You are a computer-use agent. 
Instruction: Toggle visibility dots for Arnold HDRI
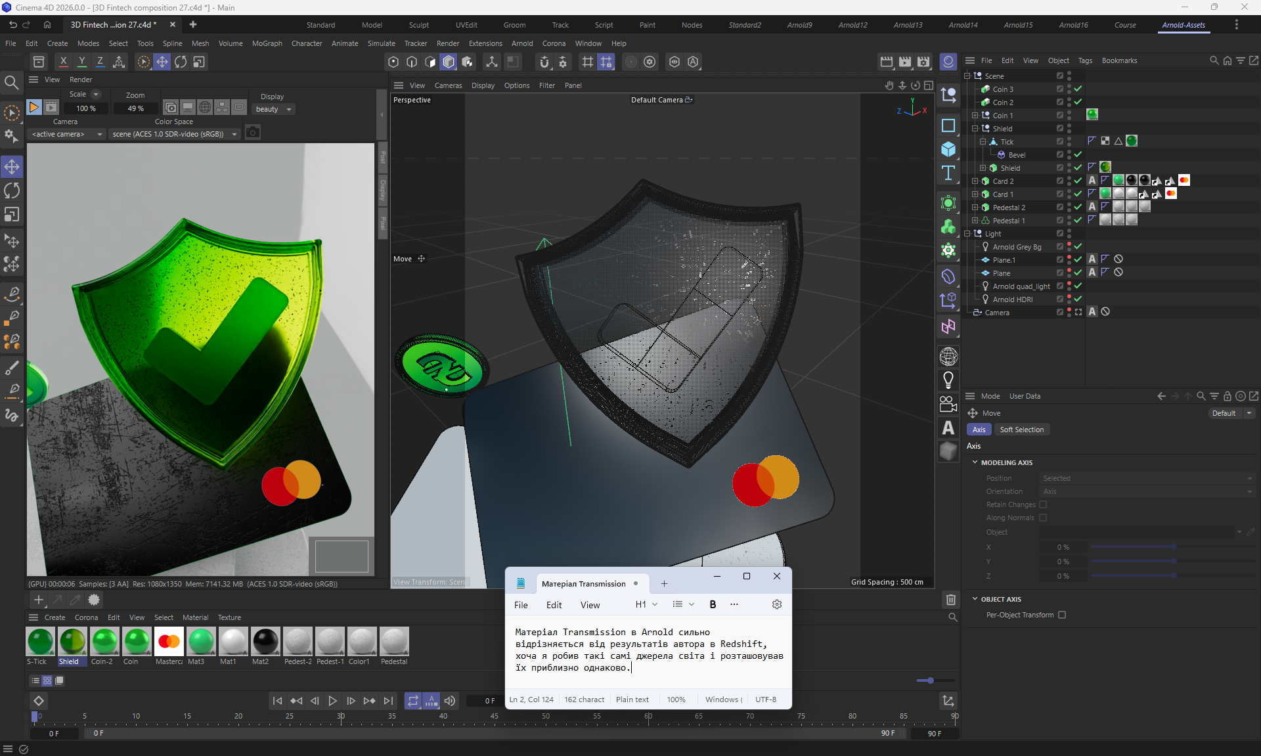pos(1069,299)
